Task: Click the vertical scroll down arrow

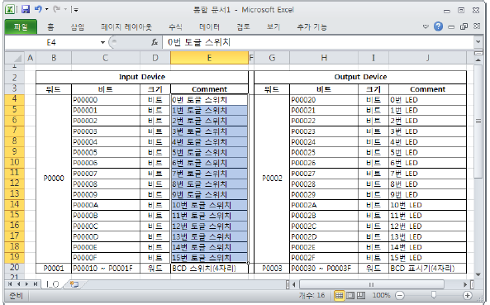Action: point(478,274)
